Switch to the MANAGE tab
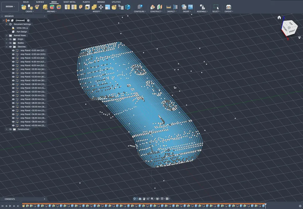This screenshot has height=209, width=303. 101,2
